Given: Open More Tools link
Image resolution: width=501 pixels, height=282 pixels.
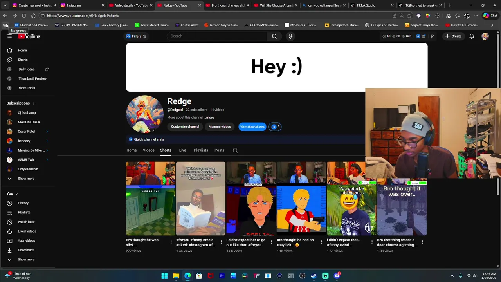Looking at the screenshot, I should 27,88.
